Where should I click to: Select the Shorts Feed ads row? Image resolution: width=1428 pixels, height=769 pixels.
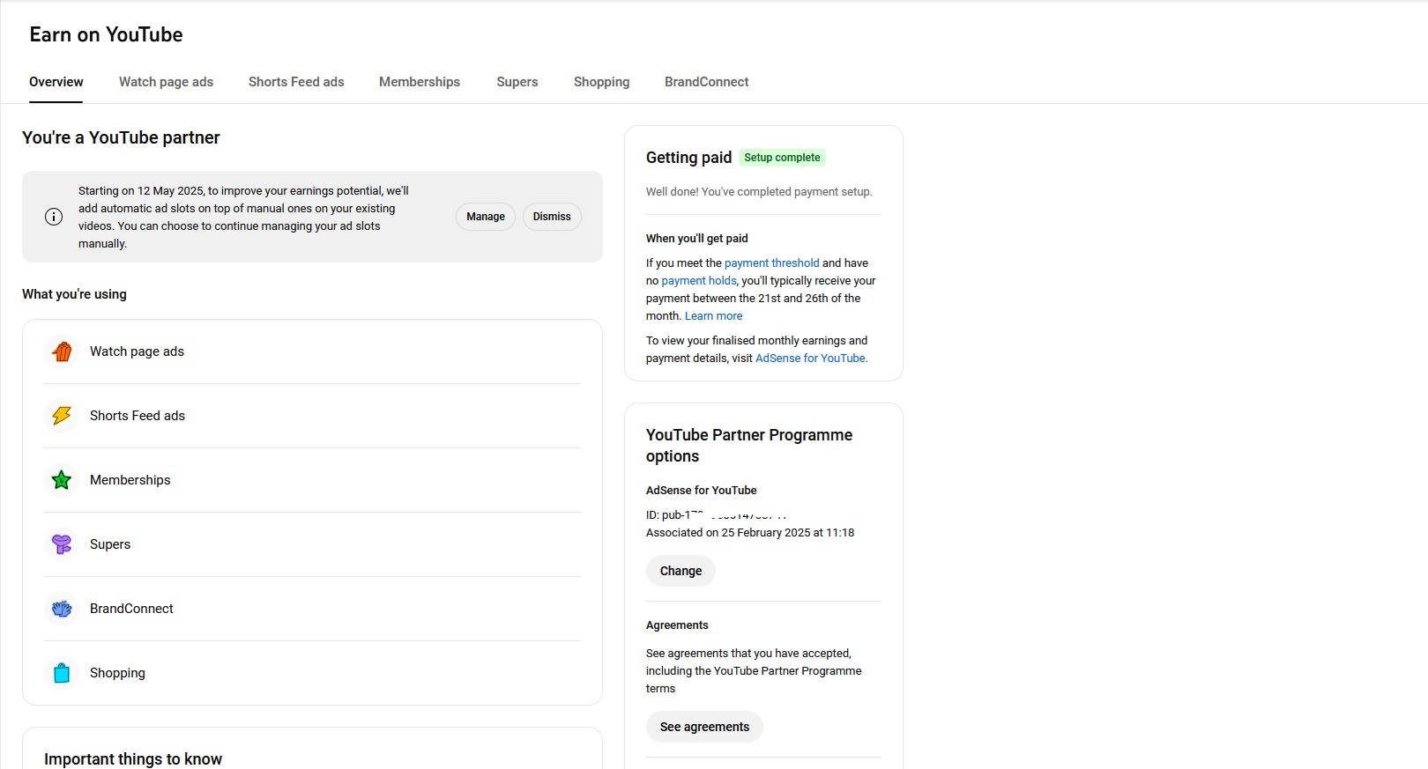pyautogui.click(x=312, y=416)
